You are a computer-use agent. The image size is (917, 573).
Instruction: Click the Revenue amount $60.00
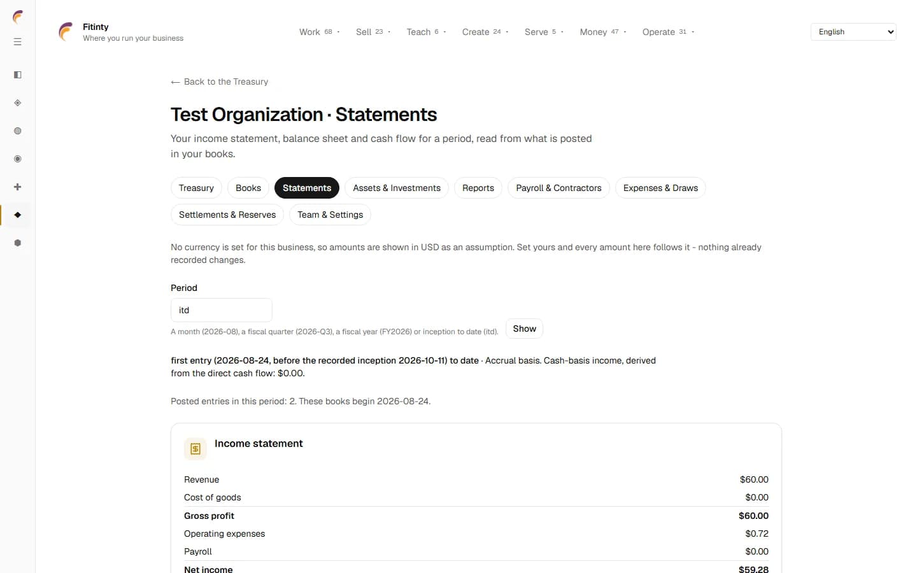(x=754, y=479)
